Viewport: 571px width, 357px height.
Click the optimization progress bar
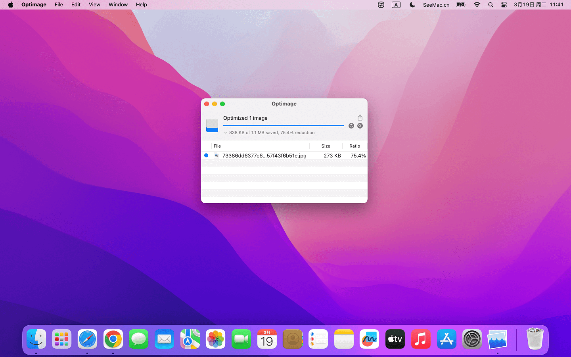pyautogui.click(x=284, y=125)
